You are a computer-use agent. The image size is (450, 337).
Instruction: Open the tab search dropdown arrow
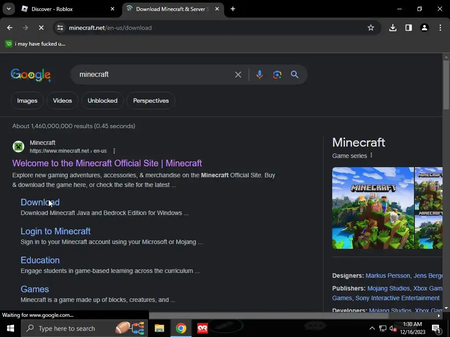click(9, 9)
